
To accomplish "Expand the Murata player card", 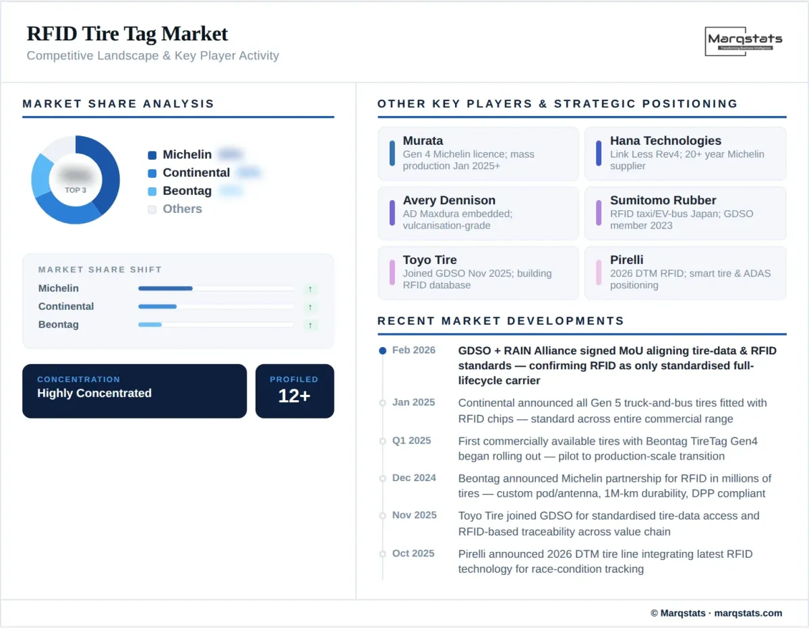I will (x=478, y=154).
